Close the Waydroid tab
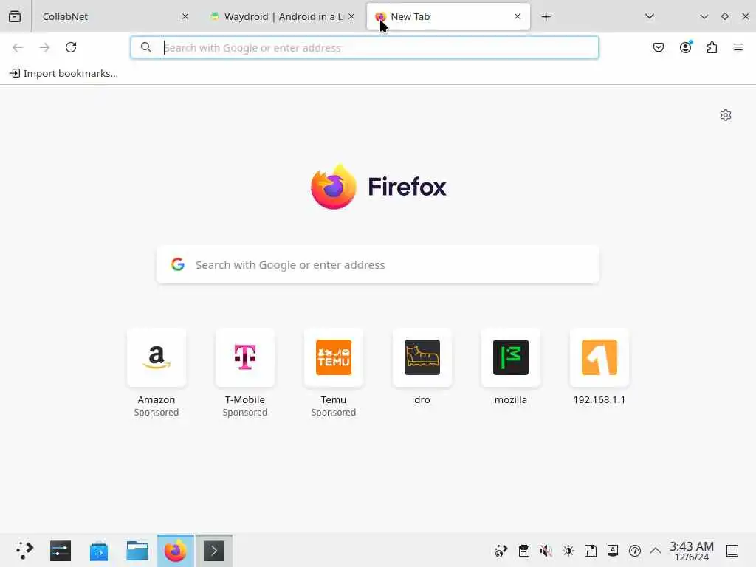This screenshot has height=567, width=756. tap(351, 16)
